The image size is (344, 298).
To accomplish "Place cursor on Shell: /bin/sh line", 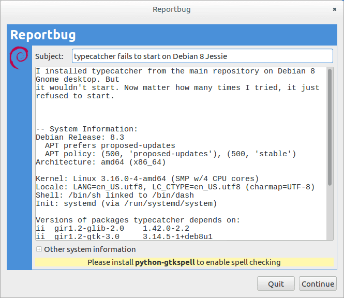I will tap(114, 195).
